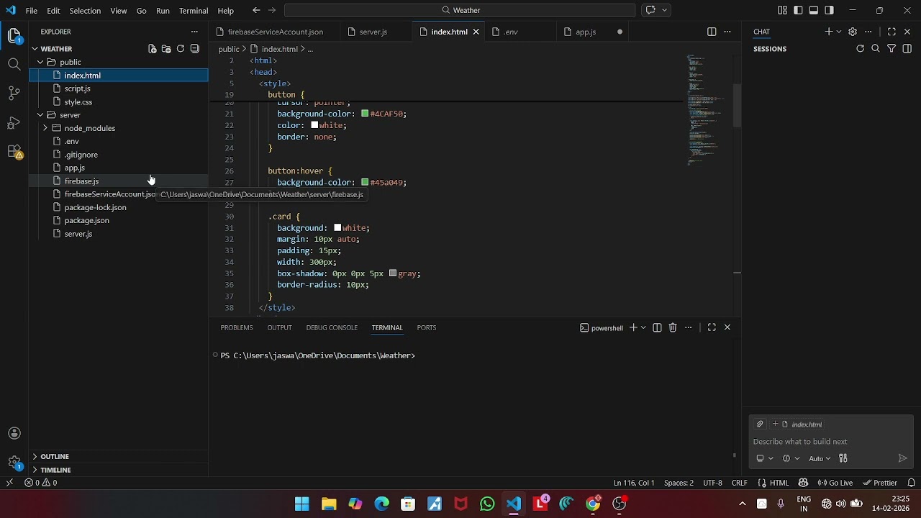
Task: Click Prettier status bar item
Action: point(879,483)
